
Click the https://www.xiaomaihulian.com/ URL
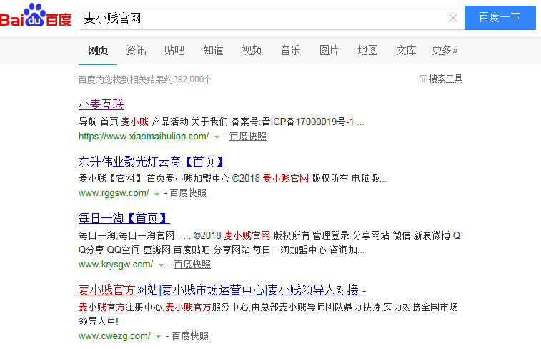pos(144,137)
